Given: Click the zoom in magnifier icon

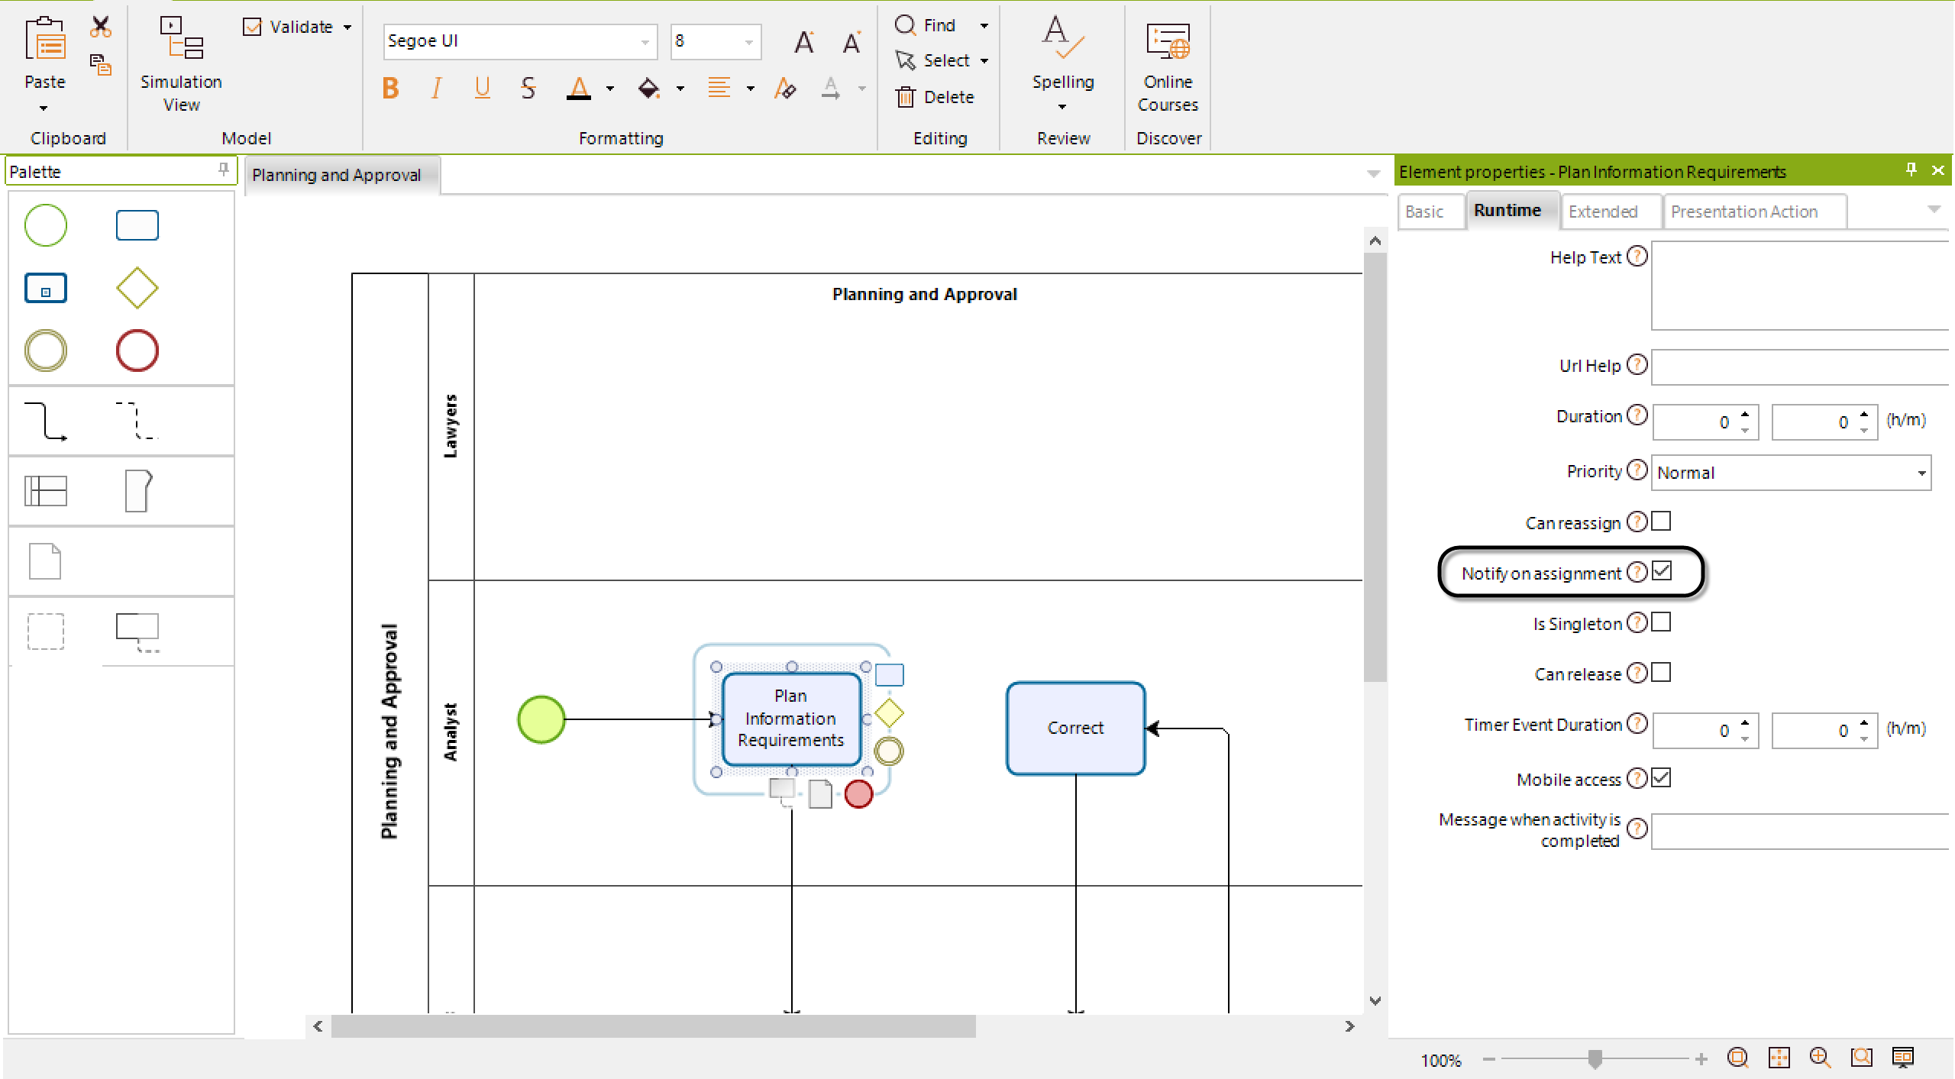Looking at the screenshot, I should tap(1820, 1058).
